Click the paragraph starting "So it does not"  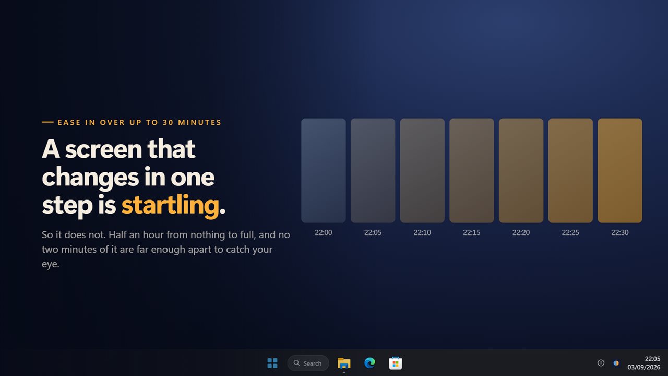[x=166, y=250]
